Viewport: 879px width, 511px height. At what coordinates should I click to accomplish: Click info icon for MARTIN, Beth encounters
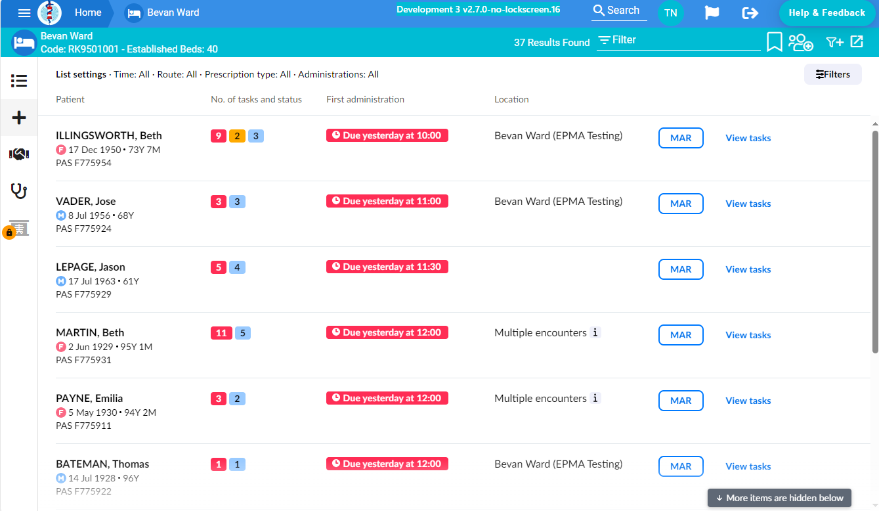[x=595, y=332]
